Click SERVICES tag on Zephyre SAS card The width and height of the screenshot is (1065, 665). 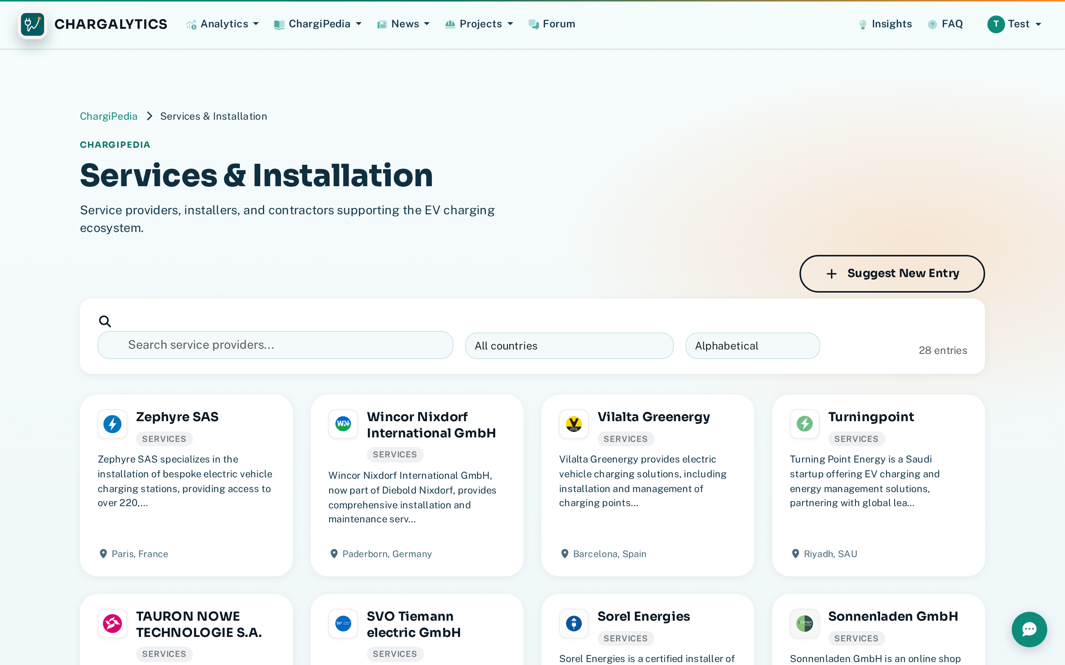(x=164, y=439)
